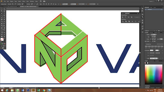
Task: Set Projecting Cap stroke option
Action: tap(155, 37)
